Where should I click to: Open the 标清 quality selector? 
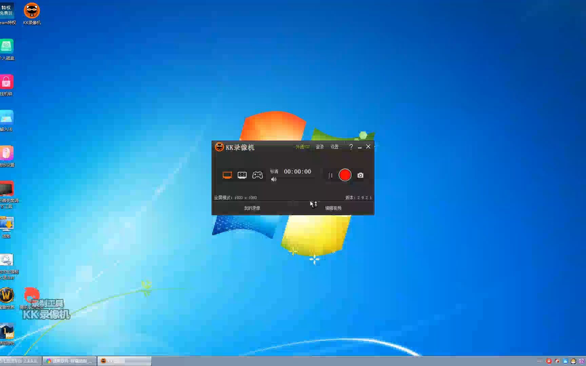click(x=274, y=171)
